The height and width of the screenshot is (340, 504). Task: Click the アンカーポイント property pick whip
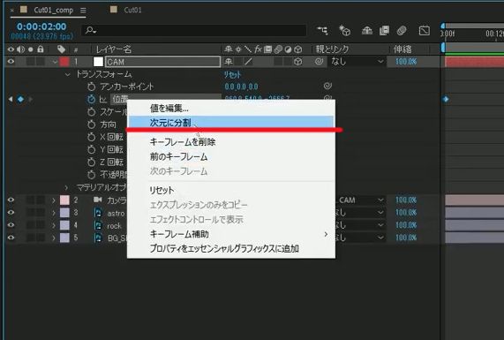(327, 86)
